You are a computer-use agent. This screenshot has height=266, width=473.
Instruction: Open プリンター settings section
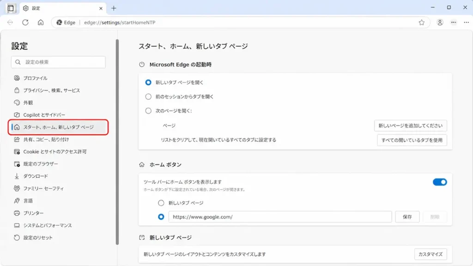coord(58,213)
